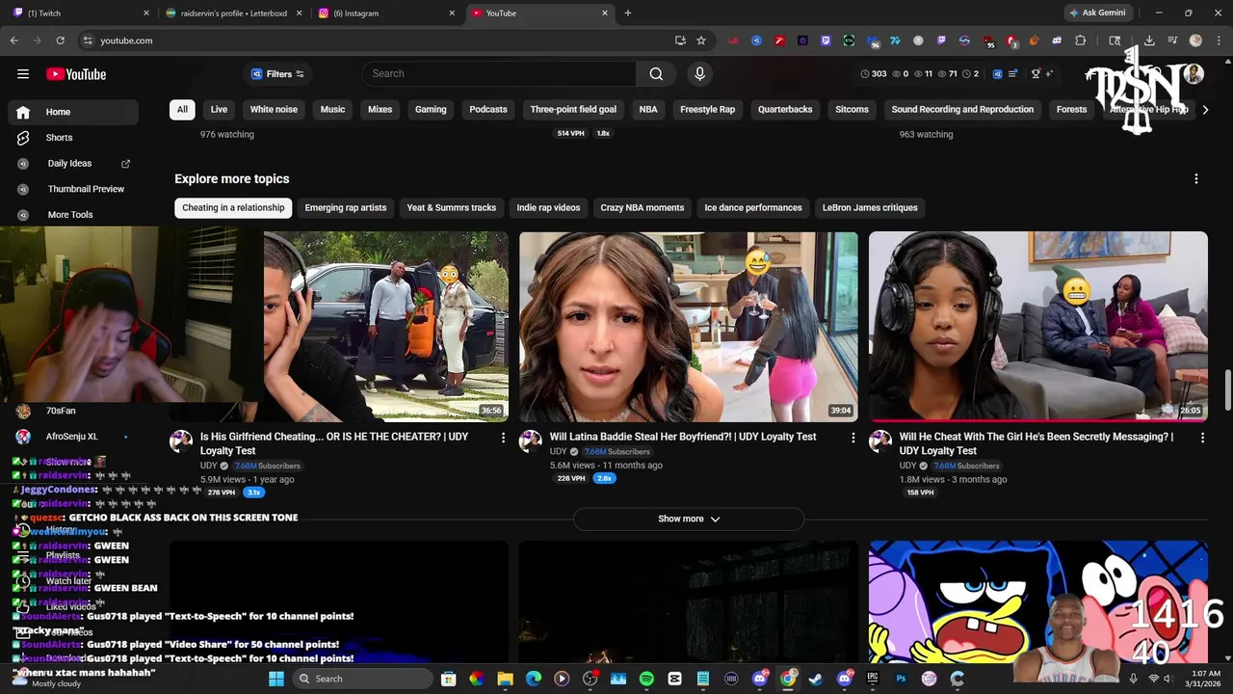The image size is (1233, 694).
Task: Click the page vertical scrollbar
Action: click(x=1228, y=390)
